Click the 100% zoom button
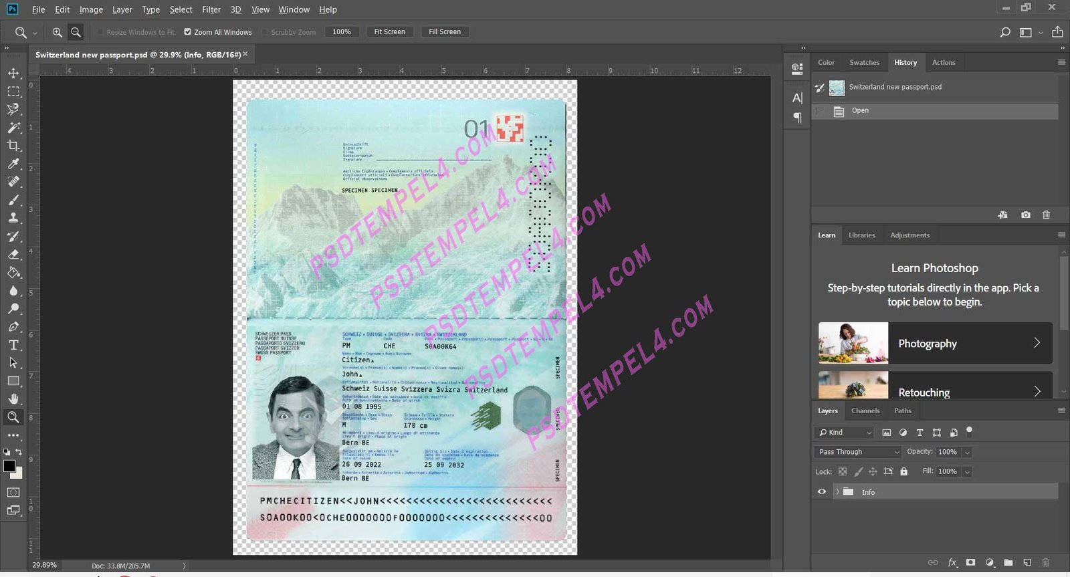1070x577 pixels. point(342,31)
